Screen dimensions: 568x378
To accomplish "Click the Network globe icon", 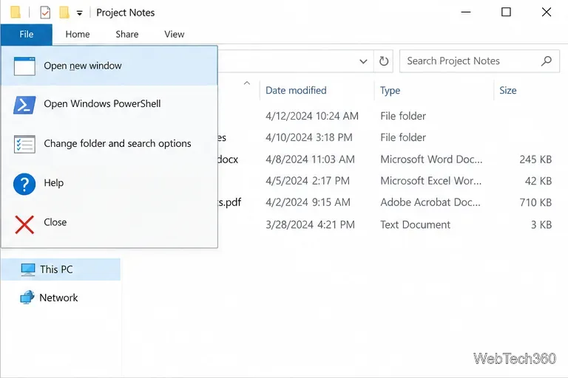I will coord(27,298).
